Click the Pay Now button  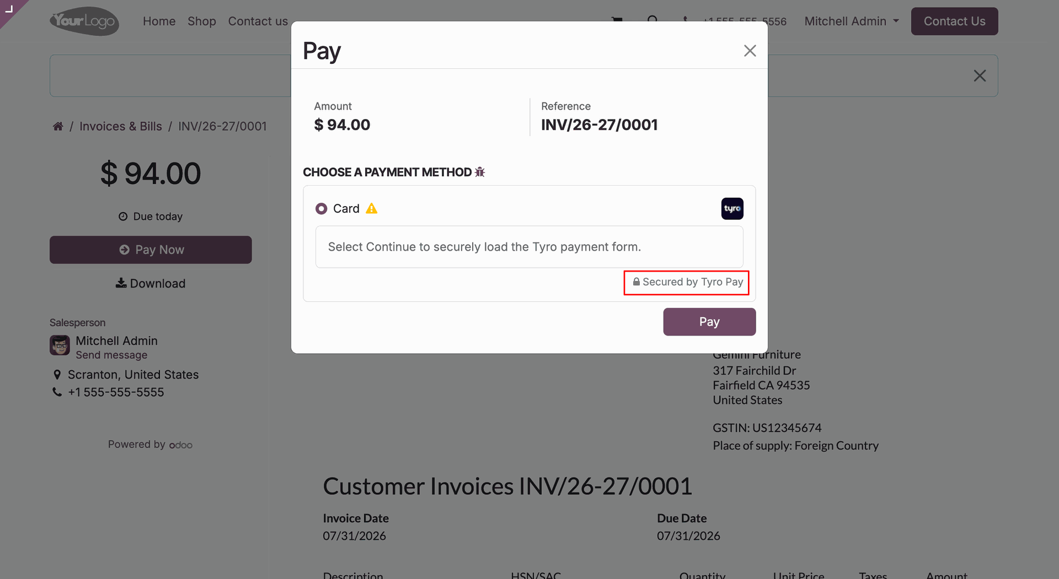click(151, 250)
